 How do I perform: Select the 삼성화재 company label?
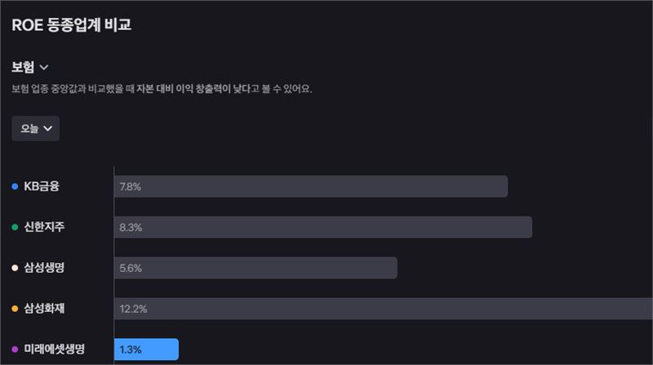tap(44, 309)
